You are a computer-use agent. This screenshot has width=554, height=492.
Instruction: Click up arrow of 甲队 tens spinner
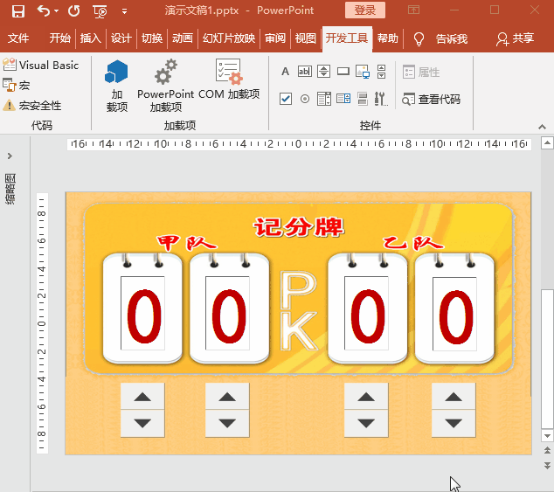[142, 397]
